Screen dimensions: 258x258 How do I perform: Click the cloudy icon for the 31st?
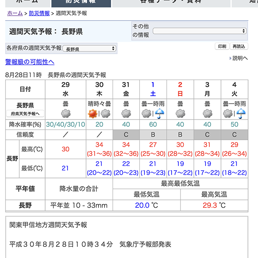click(x=126, y=114)
